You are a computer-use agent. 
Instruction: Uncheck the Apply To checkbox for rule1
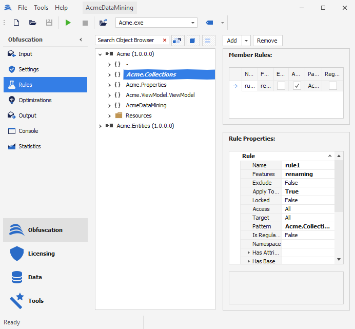pyautogui.click(x=297, y=86)
